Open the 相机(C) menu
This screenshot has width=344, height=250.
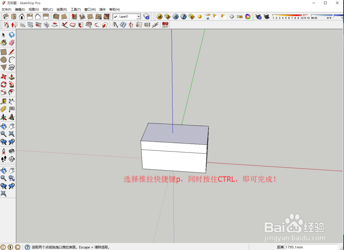[48, 9]
